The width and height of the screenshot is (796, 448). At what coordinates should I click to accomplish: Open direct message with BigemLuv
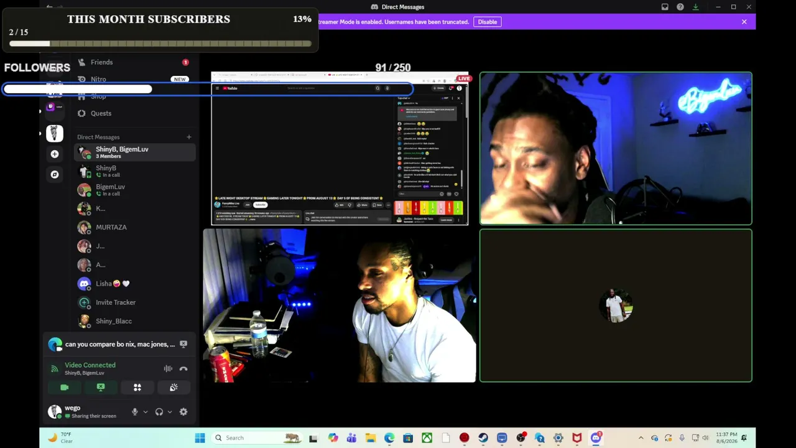point(135,190)
